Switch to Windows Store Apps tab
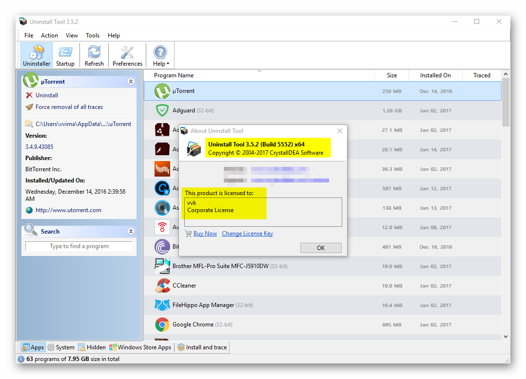This screenshot has height=379, width=526. (140, 347)
